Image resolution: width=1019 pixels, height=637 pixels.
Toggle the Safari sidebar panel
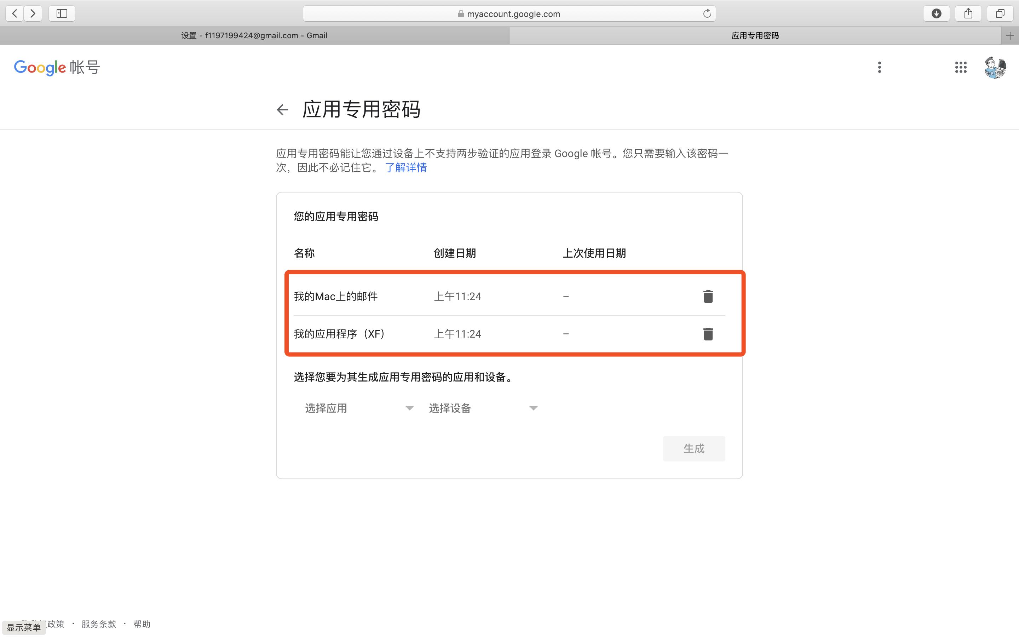point(62,13)
